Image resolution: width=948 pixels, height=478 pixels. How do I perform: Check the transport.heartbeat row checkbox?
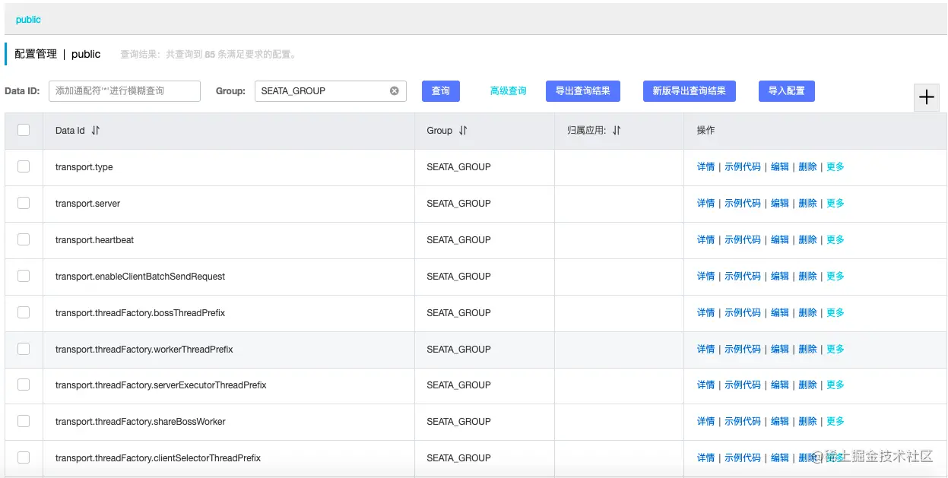pyautogui.click(x=24, y=239)
